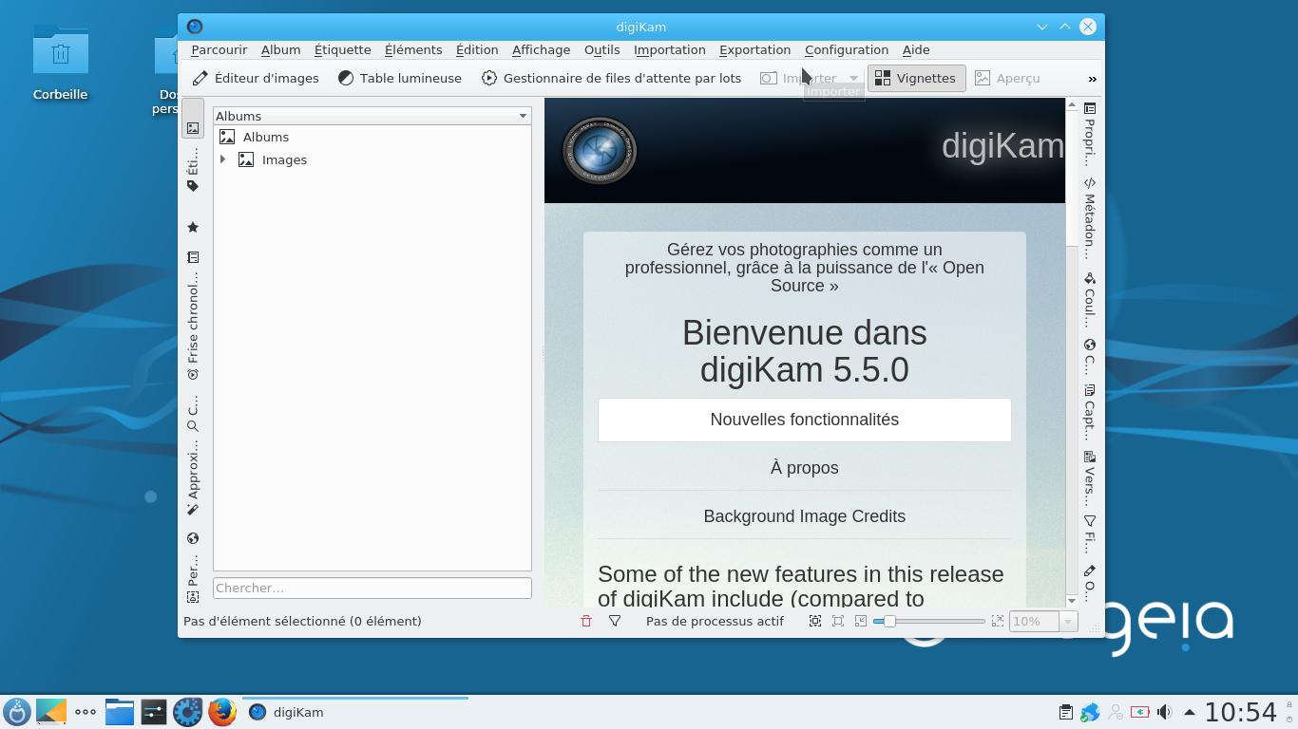Screen dimensions: 1298x729
Task: Open the Frise chronologique timeline tab
Action: (193, 325)
